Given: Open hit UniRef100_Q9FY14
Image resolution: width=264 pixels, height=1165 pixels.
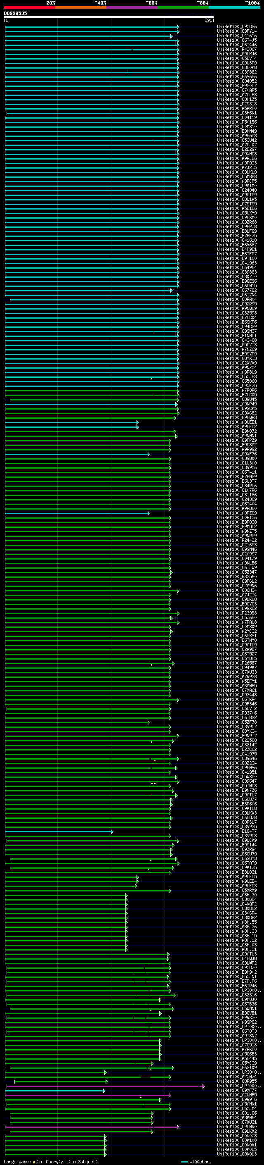Looking at the screenshot, I should pos(237,31).
